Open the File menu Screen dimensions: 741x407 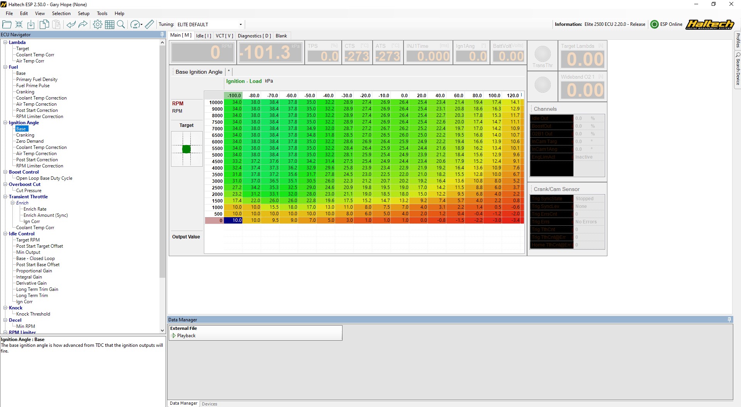click(9, 13)
